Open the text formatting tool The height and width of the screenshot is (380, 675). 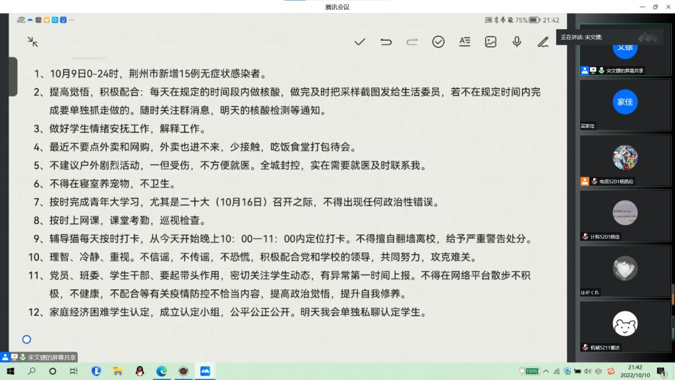tap(465, 42)
